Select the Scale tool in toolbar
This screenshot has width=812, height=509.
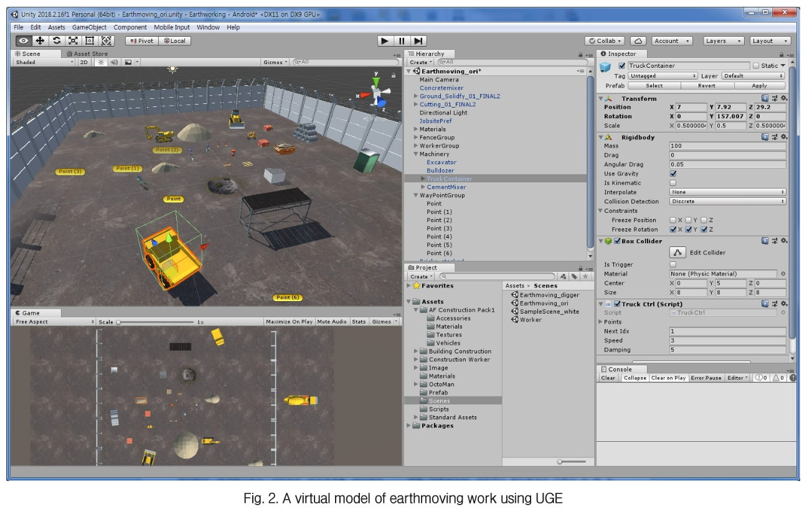[x=73, y=40]
